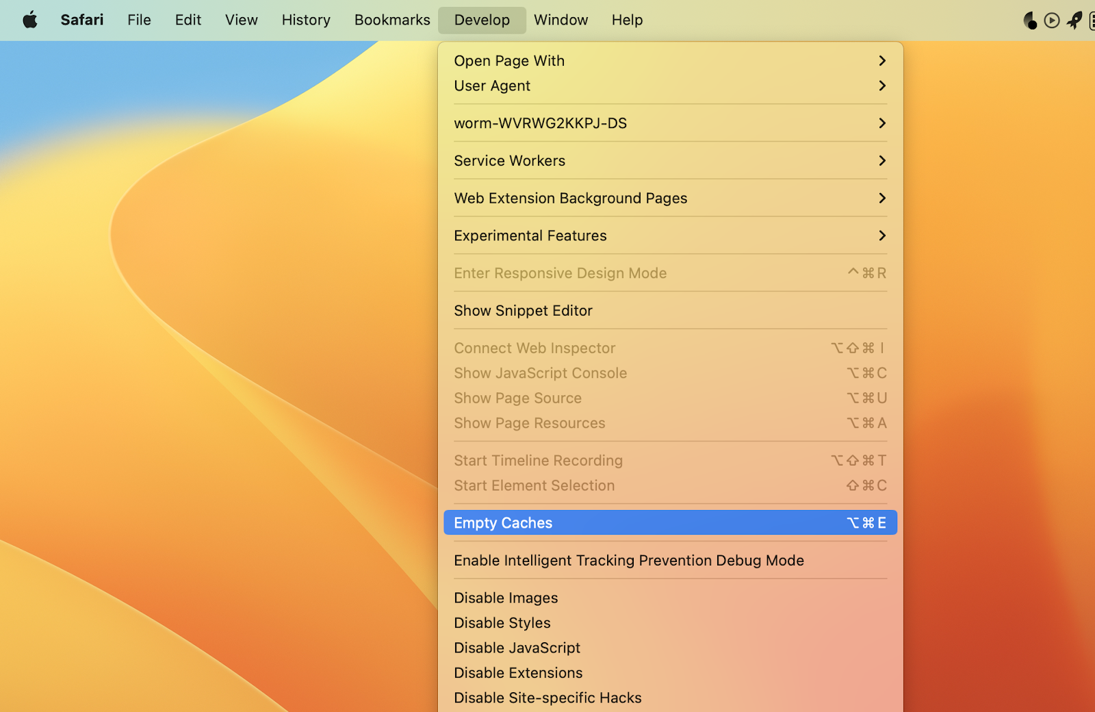
Task: Open the Help menu
Action: (627, 20)
